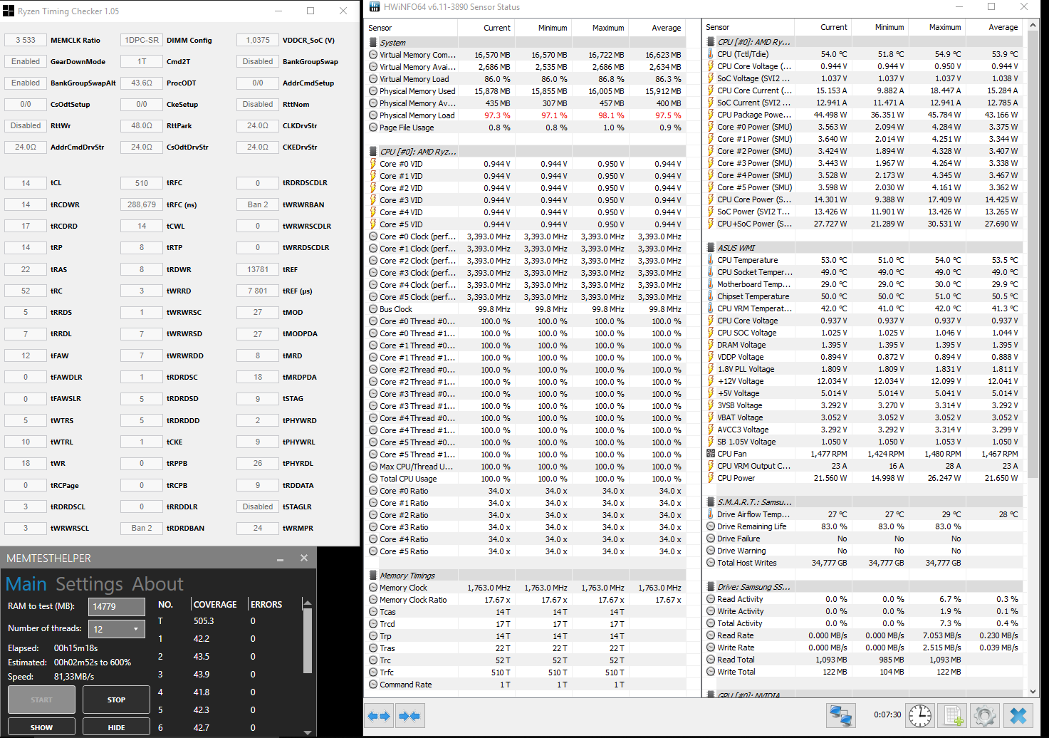Click the lightning icon beside Core #0 VID

coord(373,164)
